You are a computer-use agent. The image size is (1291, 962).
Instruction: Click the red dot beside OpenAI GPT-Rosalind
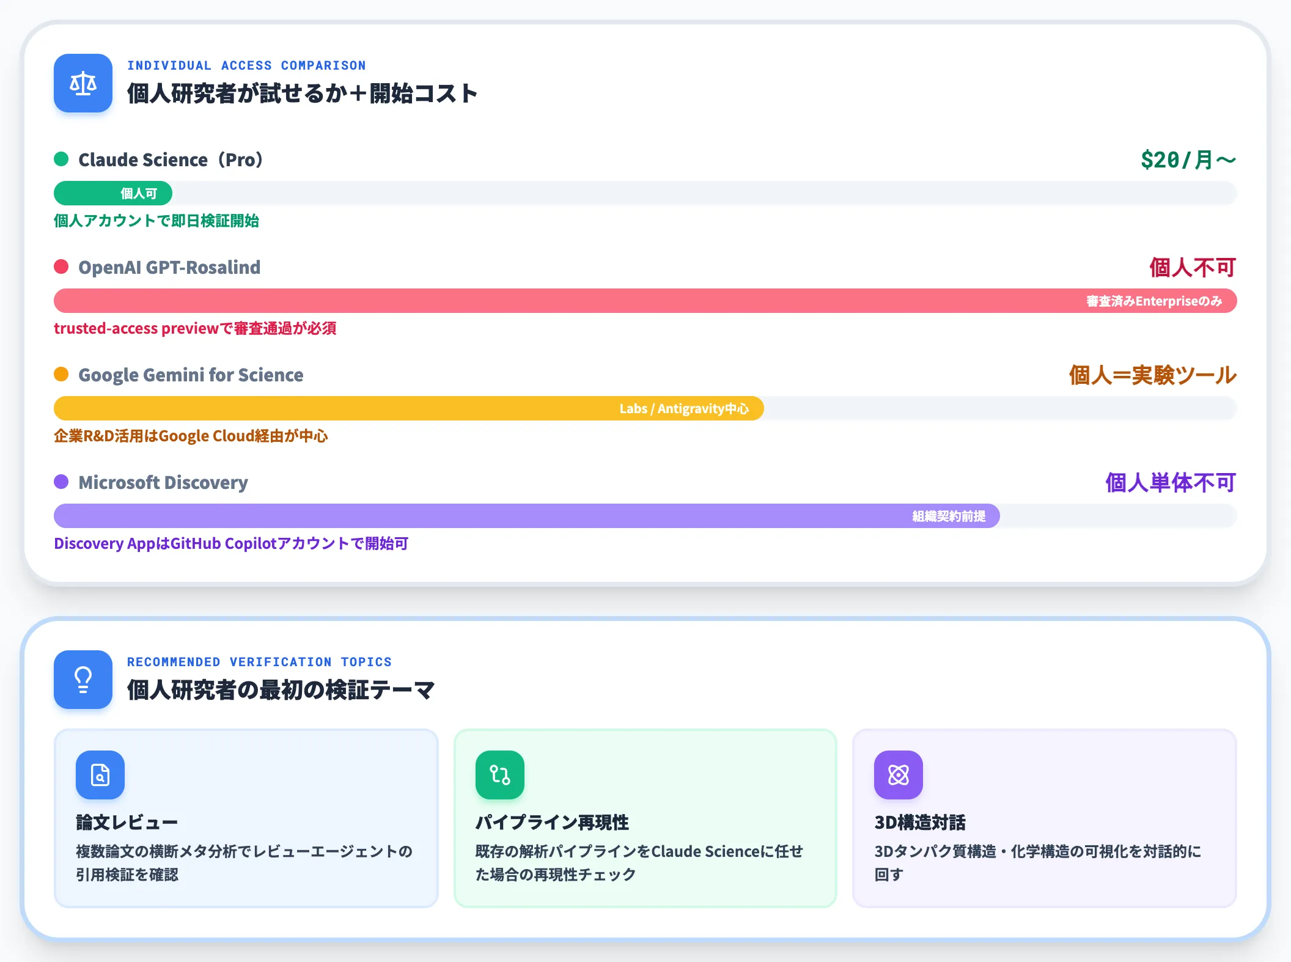(x=61, y=267)
